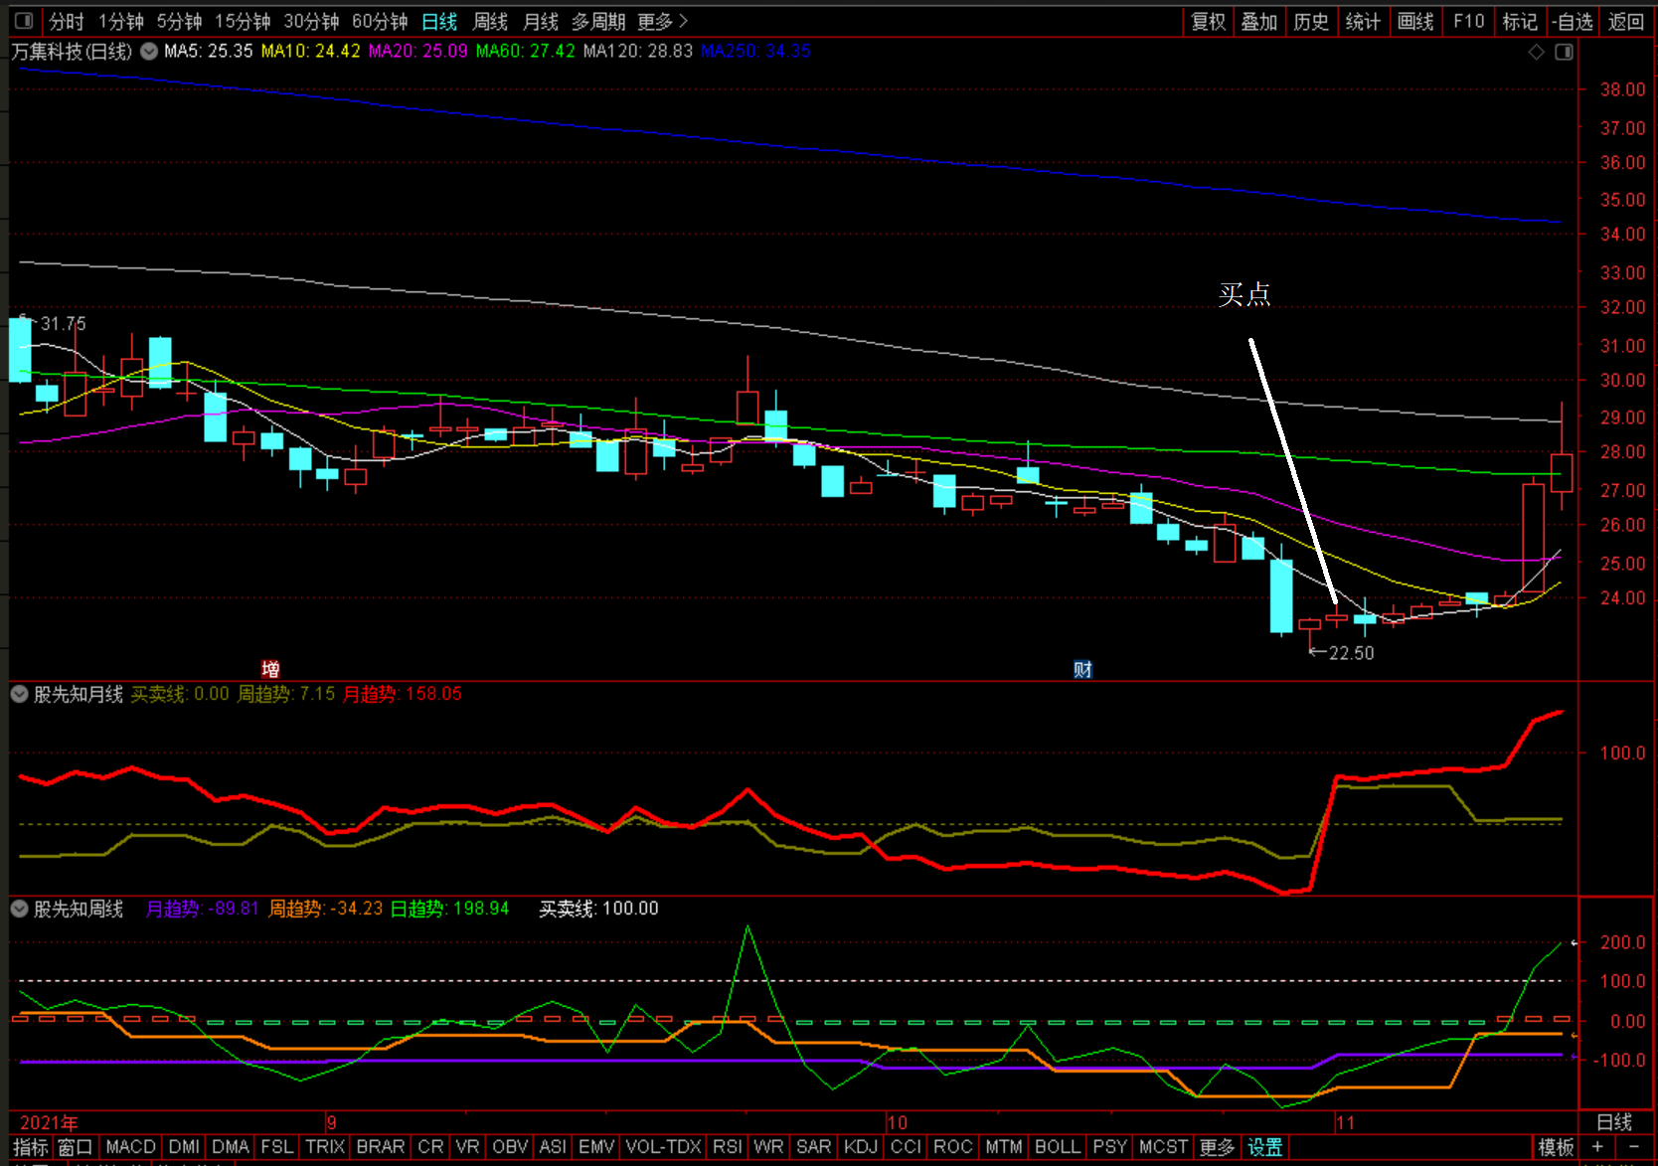This screenshot has width=1658, height=1166.
Task: Select the 1分钟 period tab
Action: (121, 21)
